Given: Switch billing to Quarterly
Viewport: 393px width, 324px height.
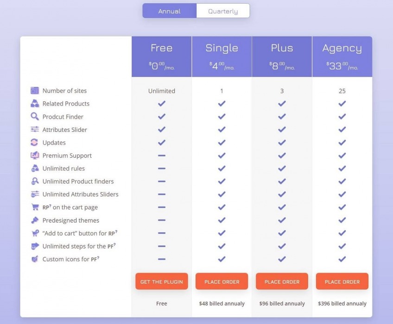Looking at the screenshot, I should (x=223, y=11).
